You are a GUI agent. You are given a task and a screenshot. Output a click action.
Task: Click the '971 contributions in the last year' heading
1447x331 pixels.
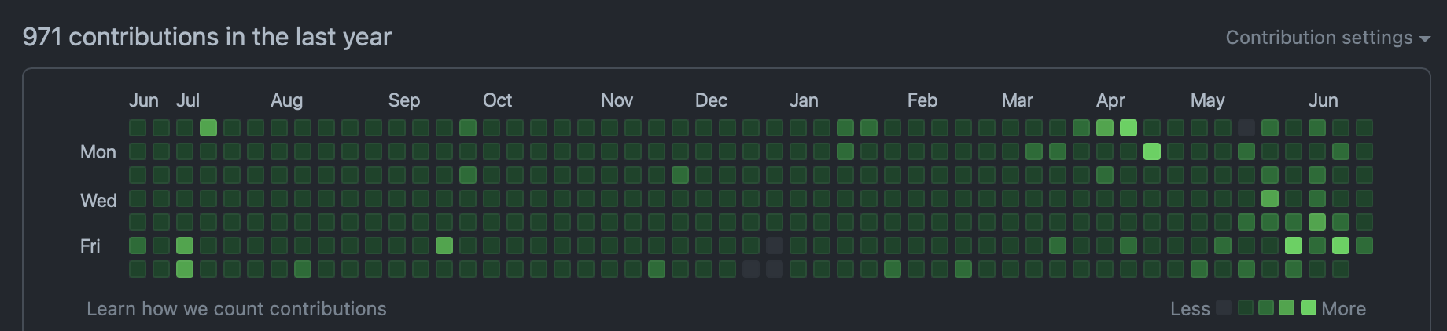(x=207, y=37)
